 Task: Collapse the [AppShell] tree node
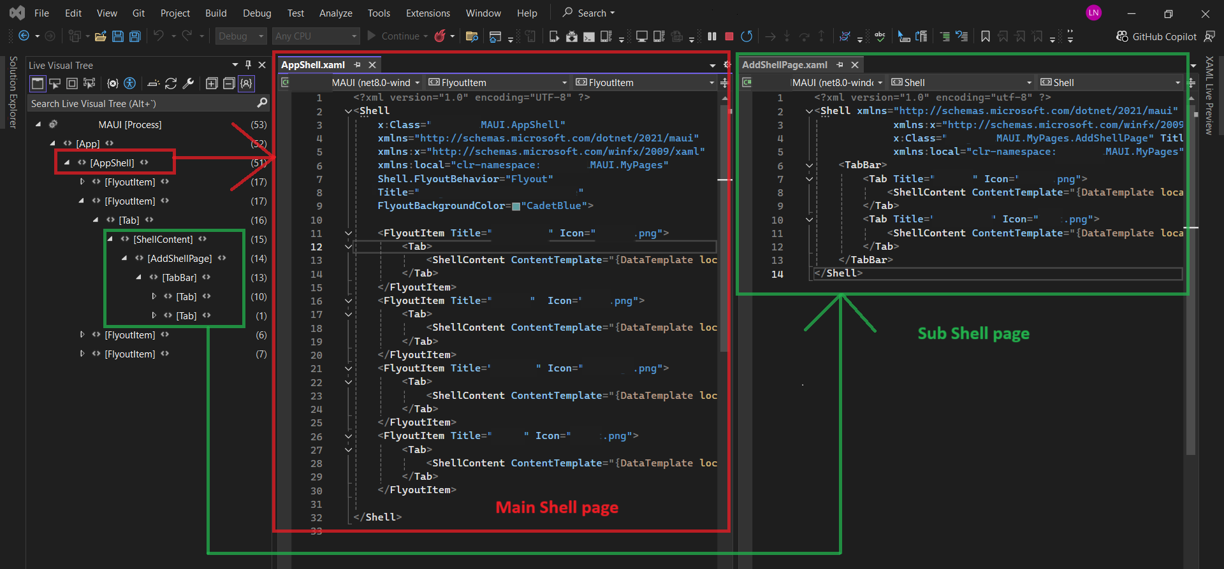pos(67,163)
